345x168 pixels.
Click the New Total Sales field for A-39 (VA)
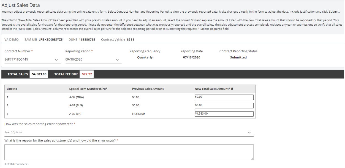(224, 114)
